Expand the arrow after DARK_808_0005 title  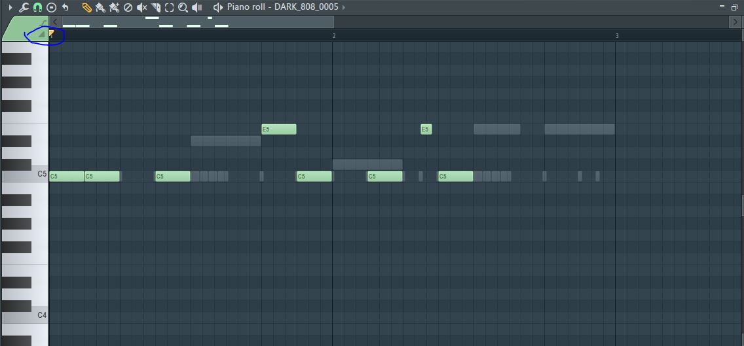[344, 7]
